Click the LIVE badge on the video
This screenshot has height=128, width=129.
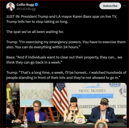point(115,84)
